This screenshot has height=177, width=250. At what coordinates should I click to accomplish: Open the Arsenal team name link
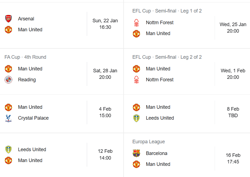click(x=26, y=19)
